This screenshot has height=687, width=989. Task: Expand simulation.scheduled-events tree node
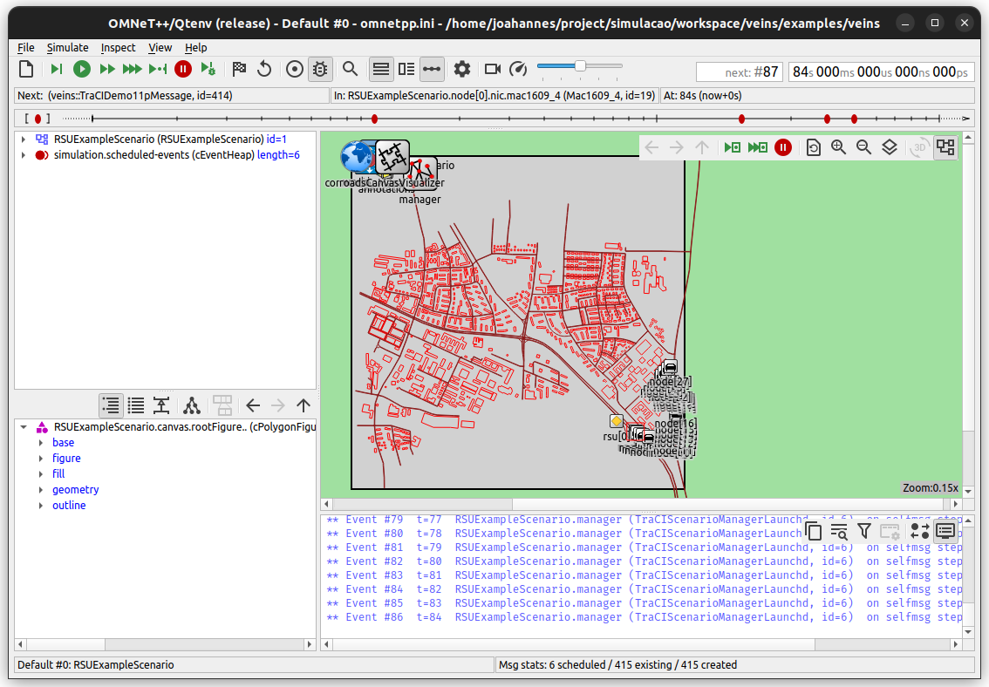(24, 155)
